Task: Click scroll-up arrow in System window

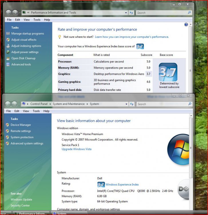Action: pos(191,116)
